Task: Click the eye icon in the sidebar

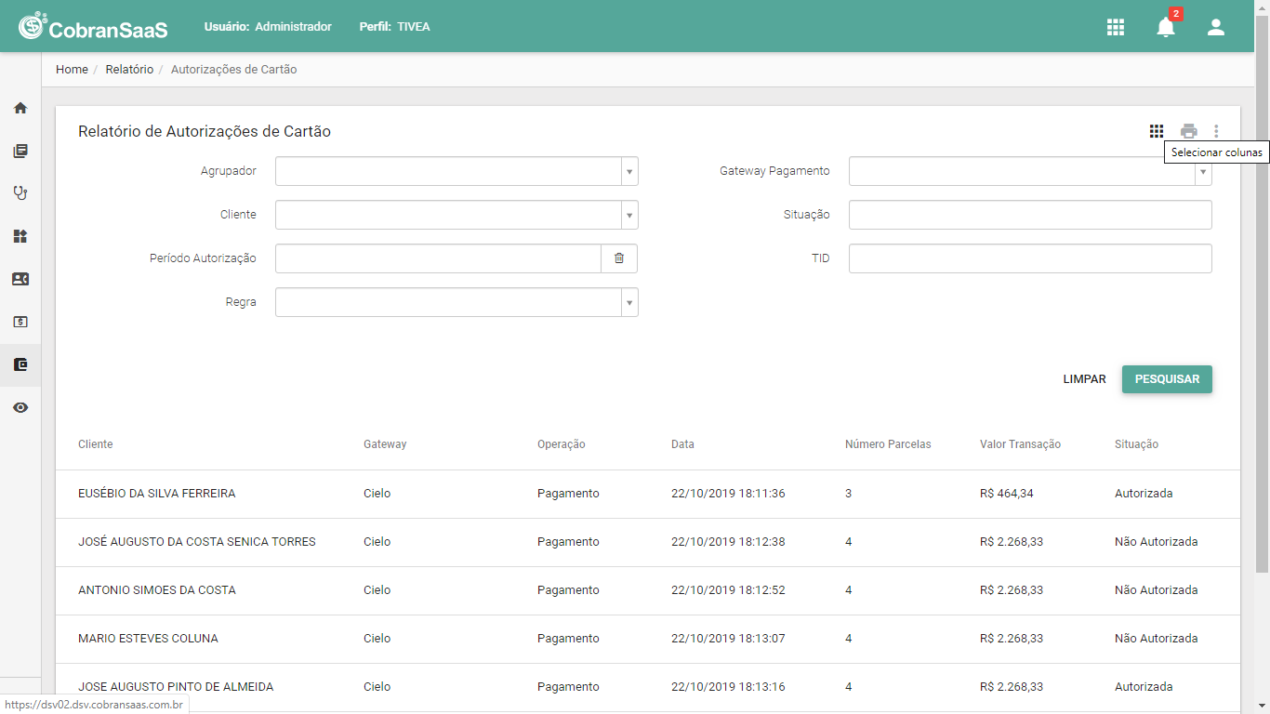Action: (x=20, y=407)
